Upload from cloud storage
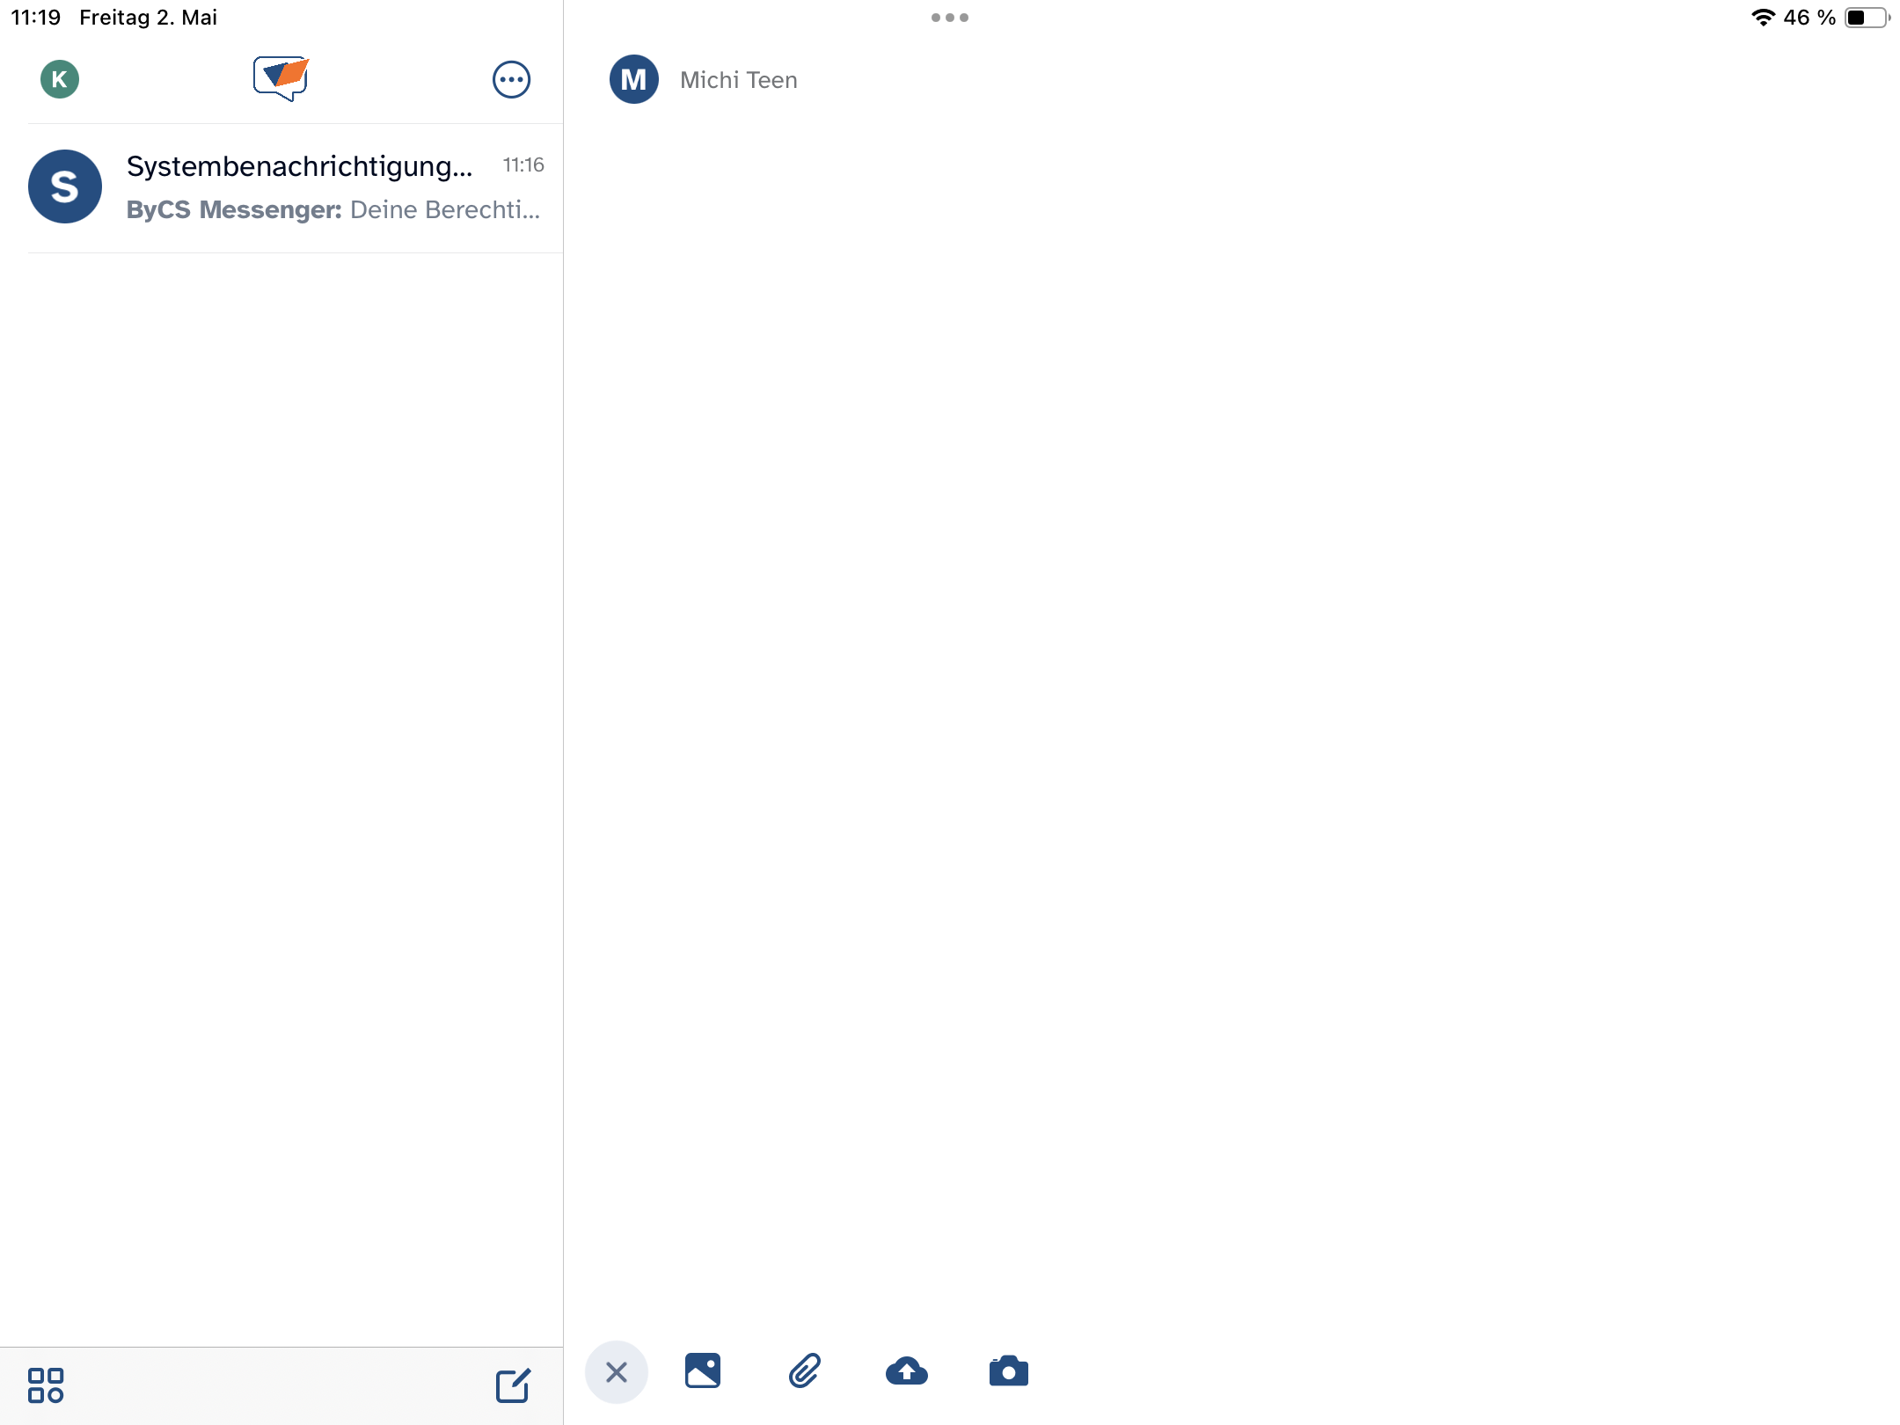Screen dimensions: 1900x1425 (906, 1370)
